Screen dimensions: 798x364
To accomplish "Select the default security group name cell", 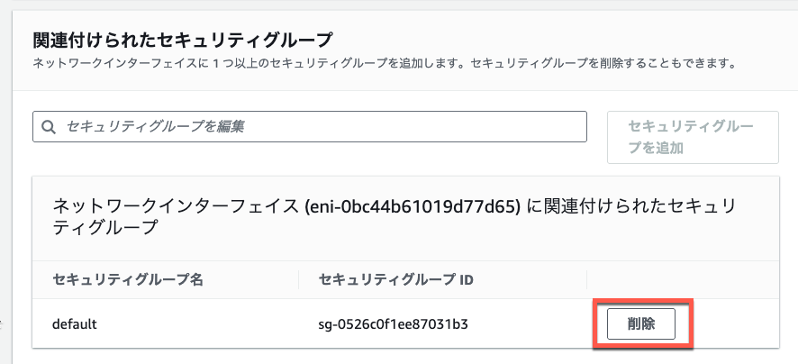I will (74, 323).
